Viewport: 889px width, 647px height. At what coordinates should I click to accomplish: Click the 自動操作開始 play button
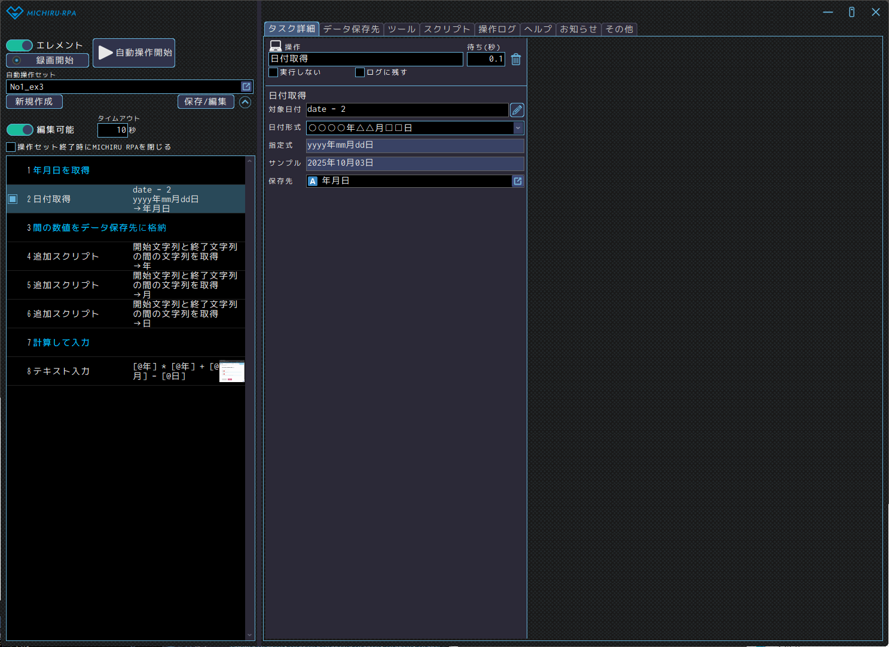pyautogui.click(x=134, y=53)
